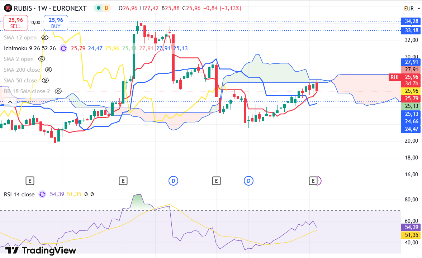
Task: Click the purple 54,39 RSI axis label
Action: [411, 227]
